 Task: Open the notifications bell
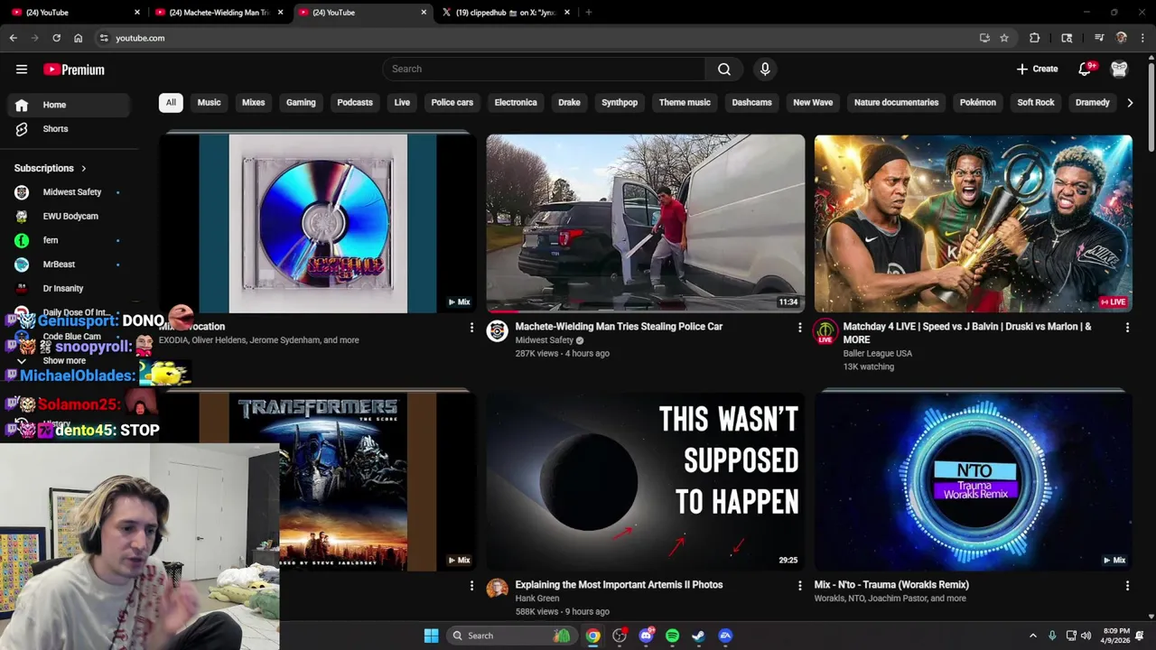(x=1086, y=70)
